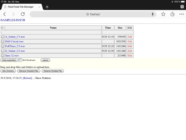186x140 pixels.
Task: Reload the page using the refresh icon
Action: click(23, 14)
